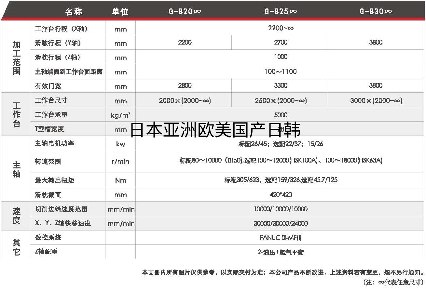
Task: Click table size 2500×(2000~∞)
Action: pos(281,100)
